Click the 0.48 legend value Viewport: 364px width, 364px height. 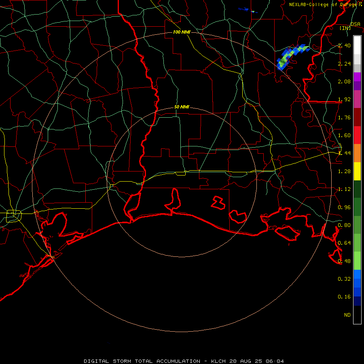(x=344, y=261)
